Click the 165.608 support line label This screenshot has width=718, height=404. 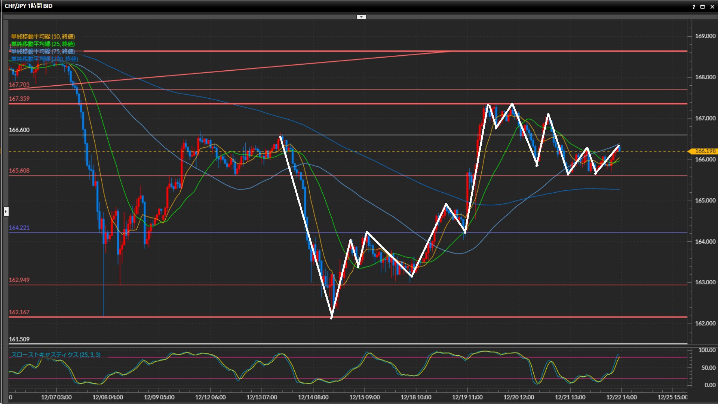click(x=19, y=171)
